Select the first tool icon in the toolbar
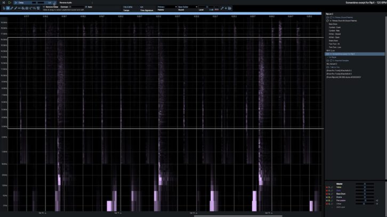The image size is (387, 217). 4,9
